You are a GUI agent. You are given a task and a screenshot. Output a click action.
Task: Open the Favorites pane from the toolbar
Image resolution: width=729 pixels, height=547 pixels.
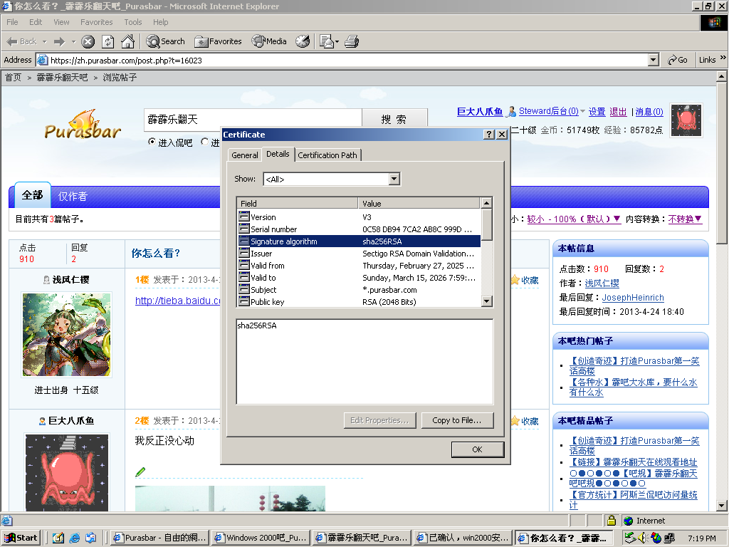(219, 41)
